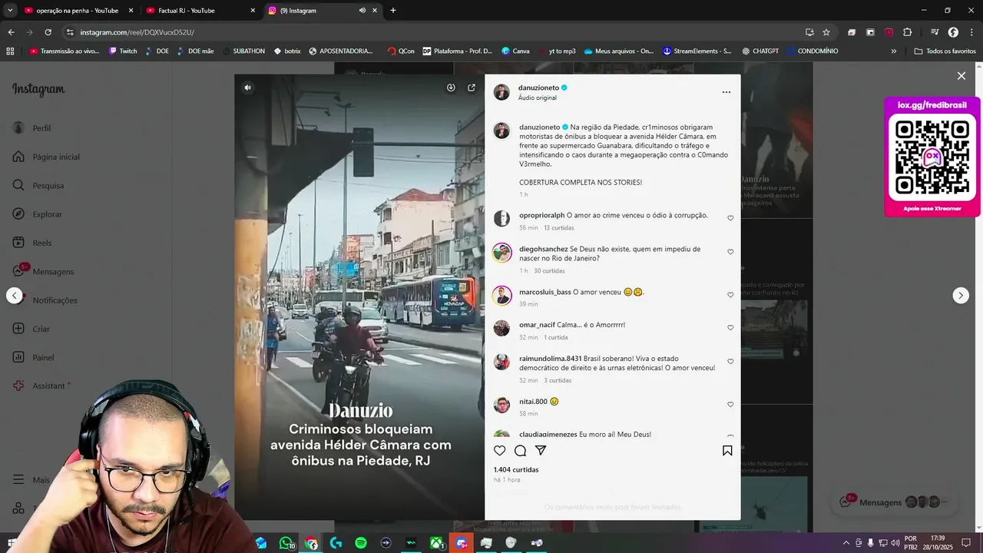This screenshot has height=553, width=983.
Task: Open Pesquisa in sidebar
Action: click(38, 186)
